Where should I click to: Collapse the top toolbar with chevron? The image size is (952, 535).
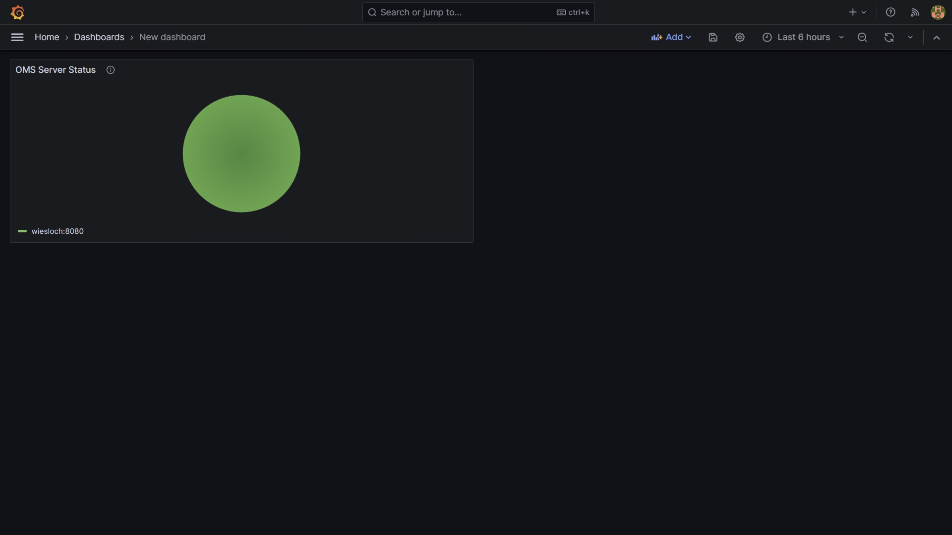[937, 37]
